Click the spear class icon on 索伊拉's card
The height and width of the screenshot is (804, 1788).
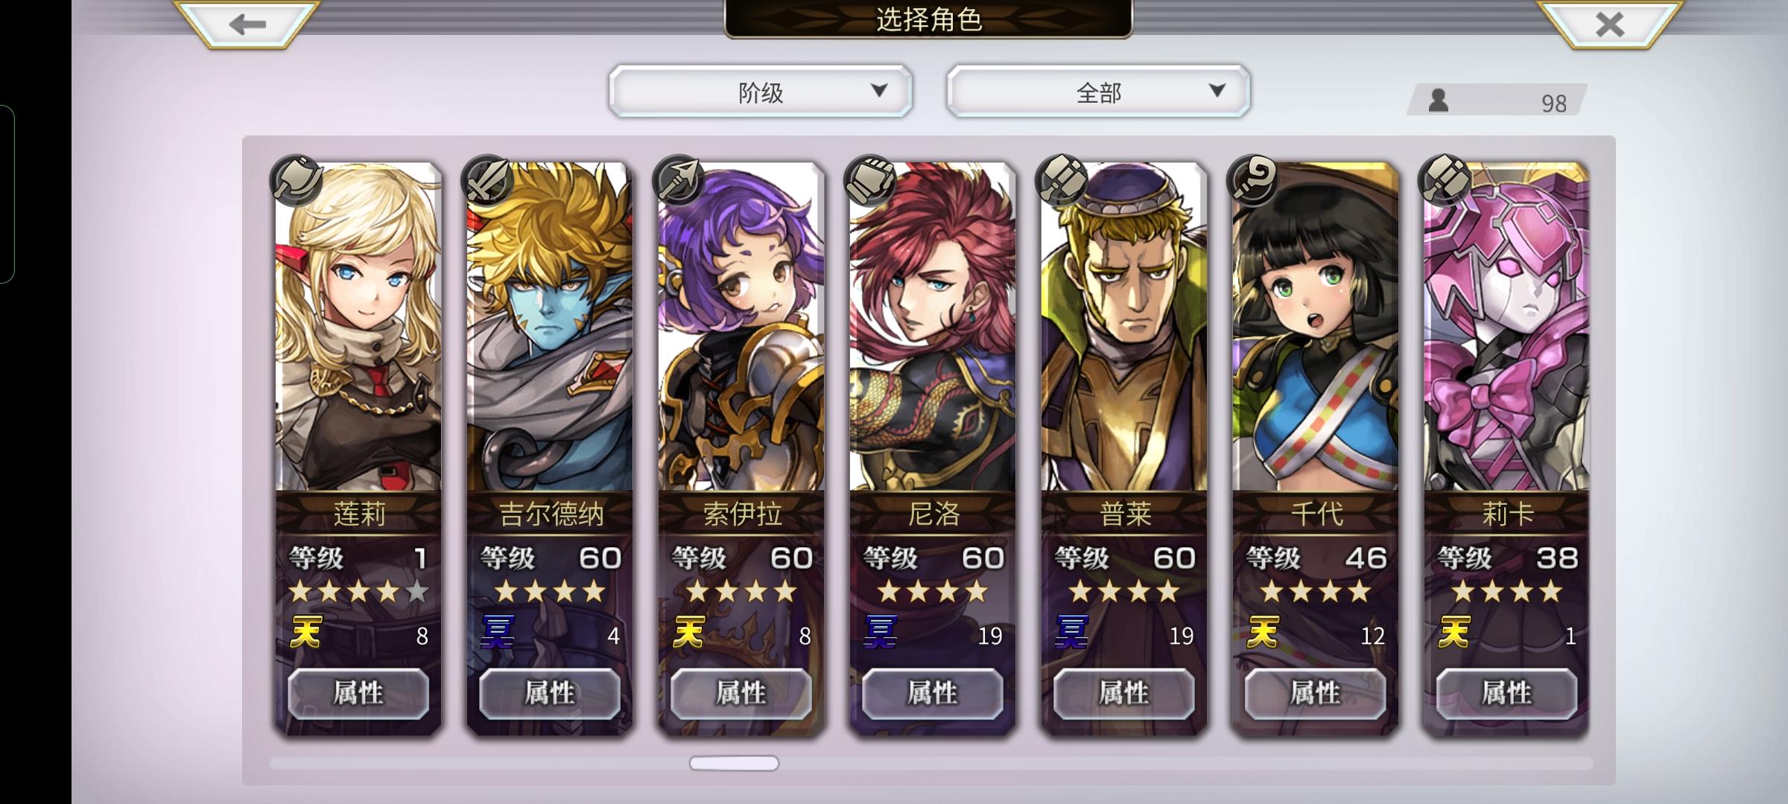click(x=679, y=180)
